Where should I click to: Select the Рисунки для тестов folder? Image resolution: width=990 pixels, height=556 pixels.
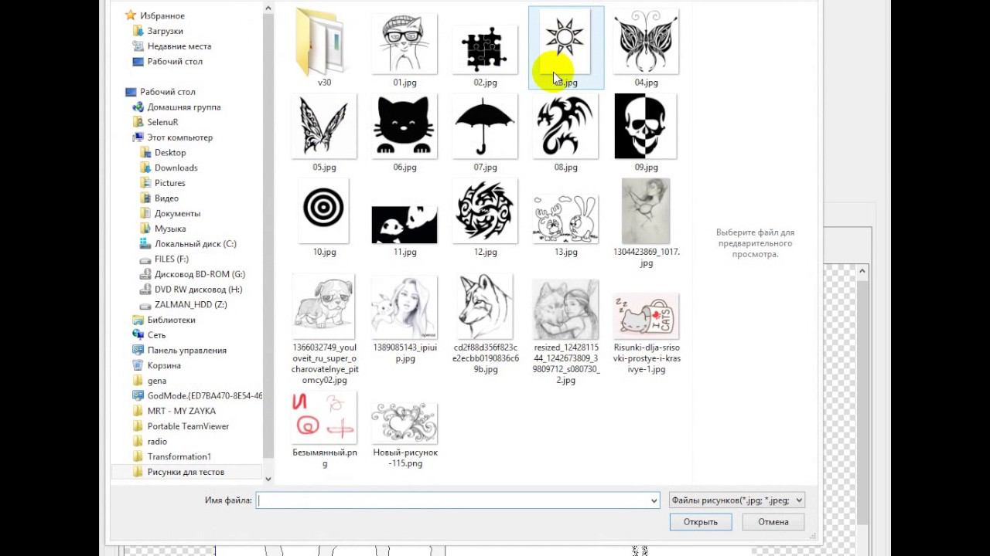pos(186,472)
